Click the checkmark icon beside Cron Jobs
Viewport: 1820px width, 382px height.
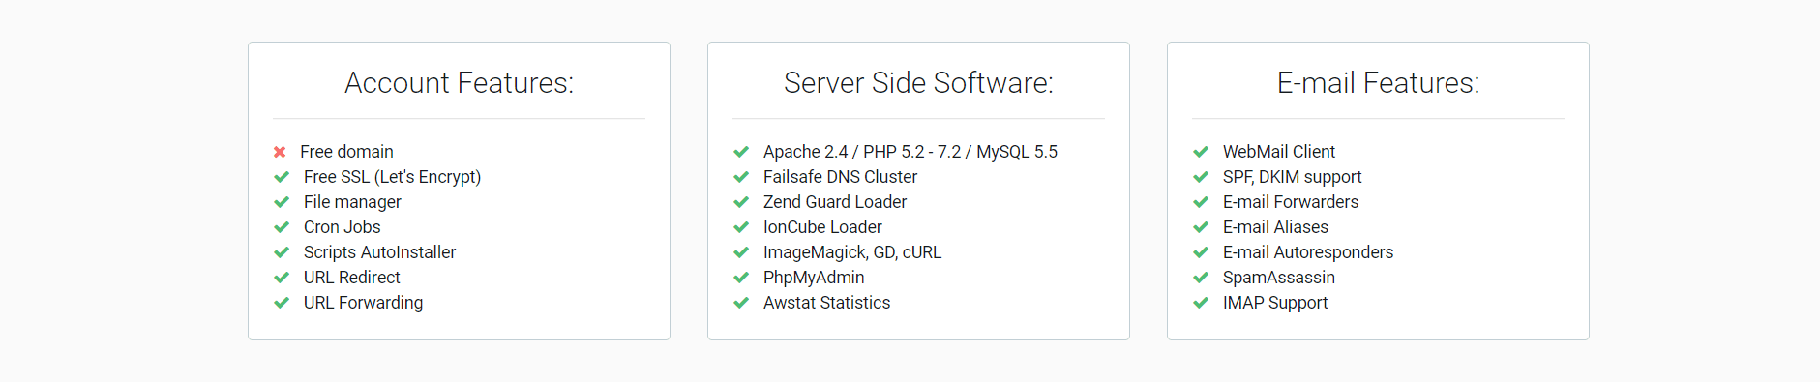tap(282, 227)
